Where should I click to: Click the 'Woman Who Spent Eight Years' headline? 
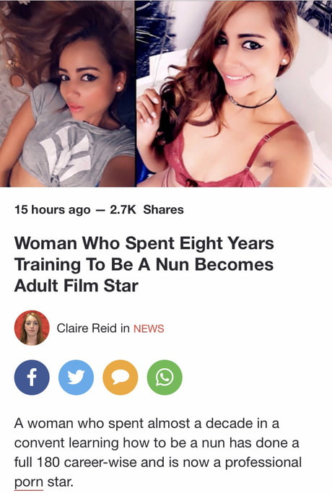[x=144, y=244]
